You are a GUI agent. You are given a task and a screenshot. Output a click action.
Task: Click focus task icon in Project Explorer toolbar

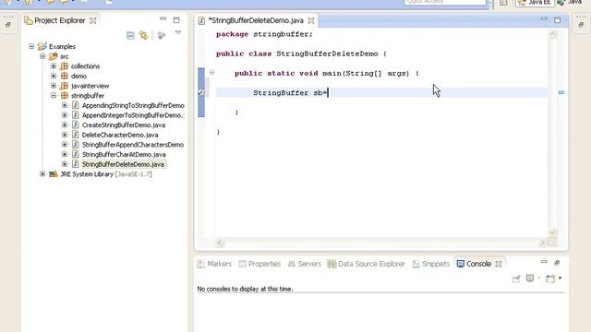click(162, 35)
